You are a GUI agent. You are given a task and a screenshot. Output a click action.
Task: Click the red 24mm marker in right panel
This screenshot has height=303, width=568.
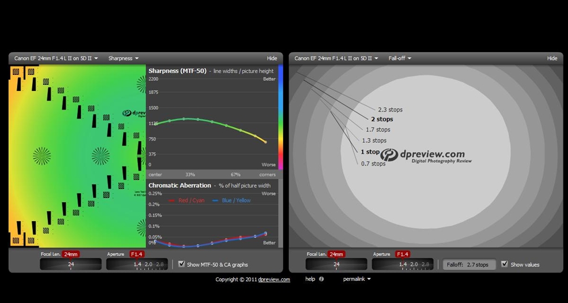(x=336, y=254)
